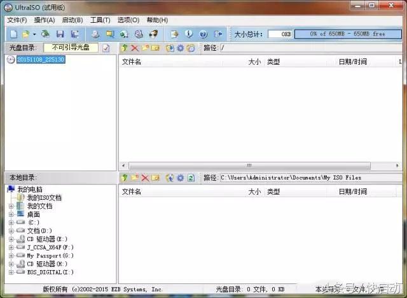
Task: Select the EOS_DIGITAL(I:) drive
Action: point(50,272)
